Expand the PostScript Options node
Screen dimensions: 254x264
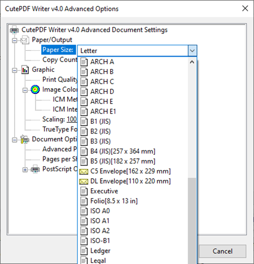[x=25, y=170]
